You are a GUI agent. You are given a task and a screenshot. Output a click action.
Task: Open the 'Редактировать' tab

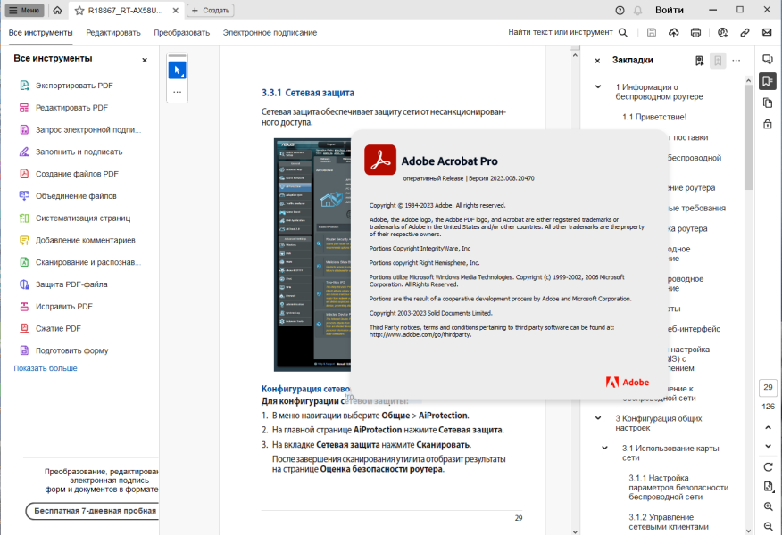(113, 33)
